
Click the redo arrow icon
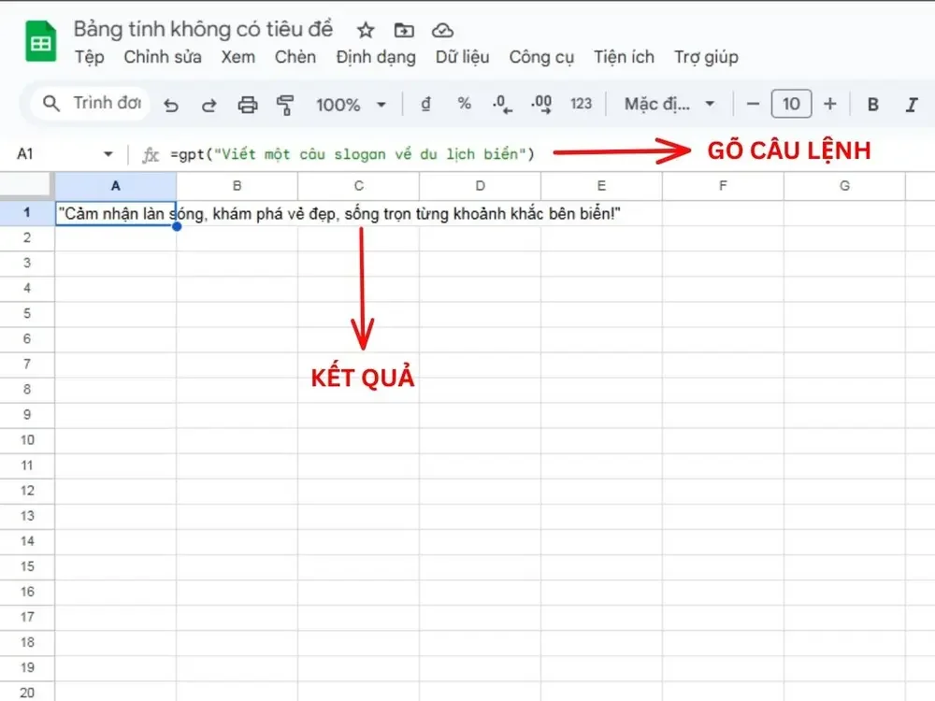pos(209,105)
